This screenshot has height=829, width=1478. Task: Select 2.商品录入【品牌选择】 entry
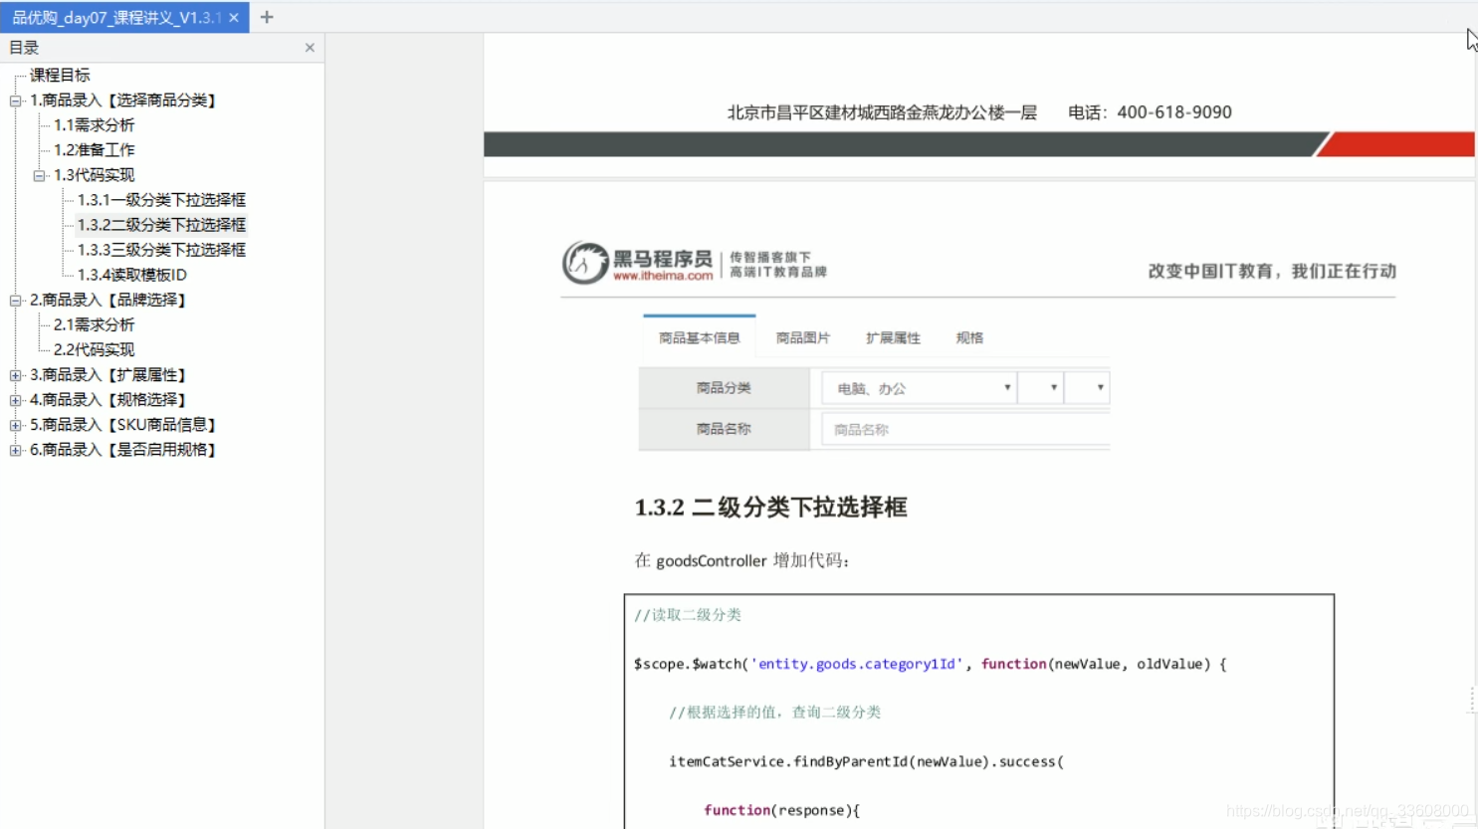click(109, 300)
